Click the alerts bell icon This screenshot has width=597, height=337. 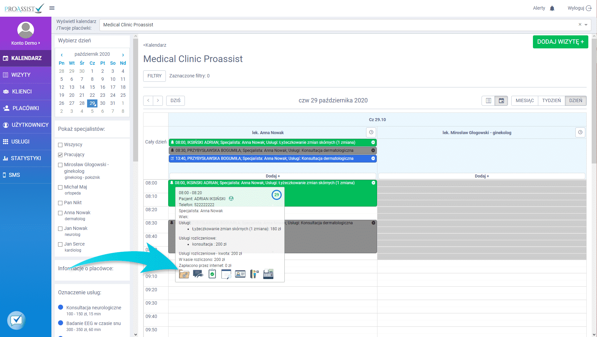pyautogui.click(x=552, y=8)
